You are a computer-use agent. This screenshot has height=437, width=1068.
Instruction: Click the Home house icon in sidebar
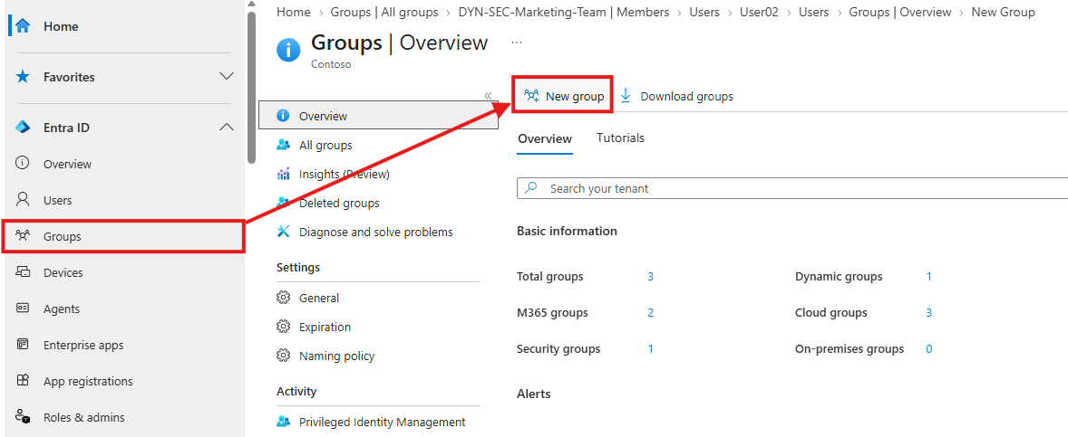point(23,26)
